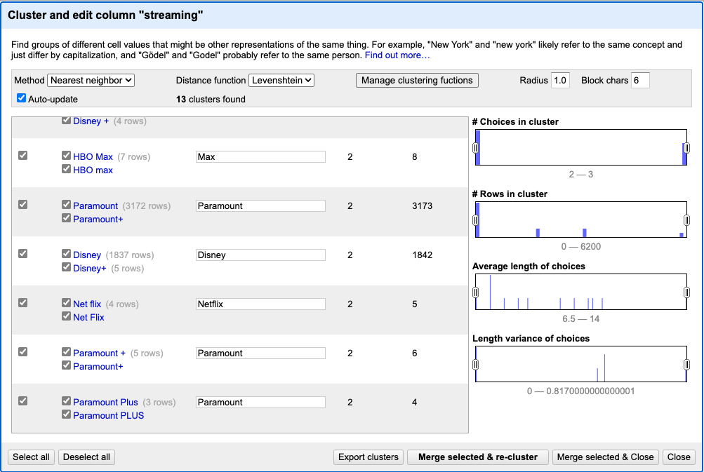Screen dimensions: 704x472
Task: Uncheck the merge checkbox for Disney 1842 cluster
Action: click(x=23, y=253)
